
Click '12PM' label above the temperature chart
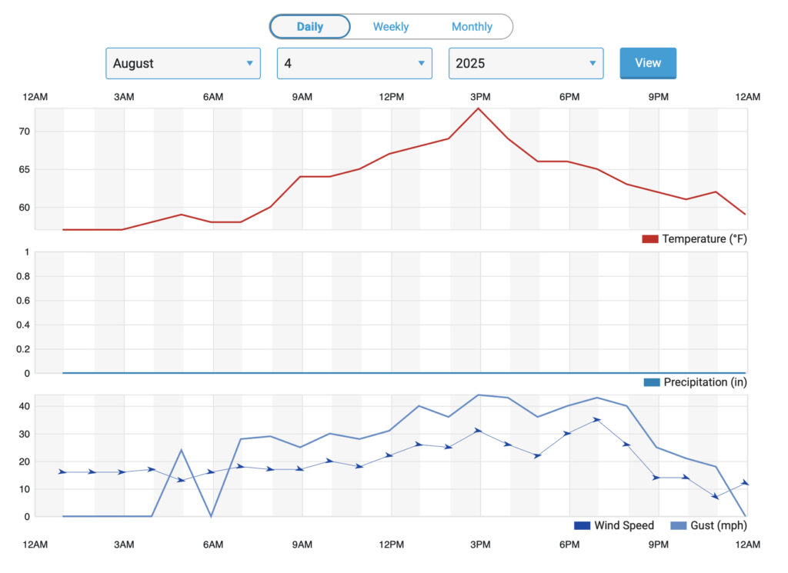[x=392, y=97]
